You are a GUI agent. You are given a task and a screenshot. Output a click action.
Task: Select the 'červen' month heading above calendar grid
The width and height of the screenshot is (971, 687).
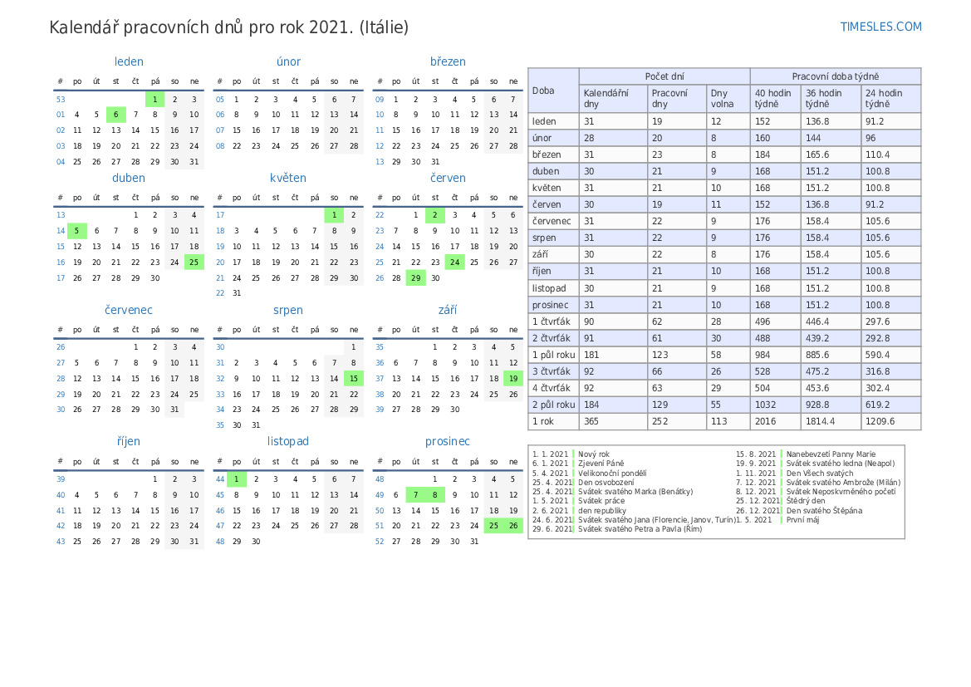[x=448, y=178]
